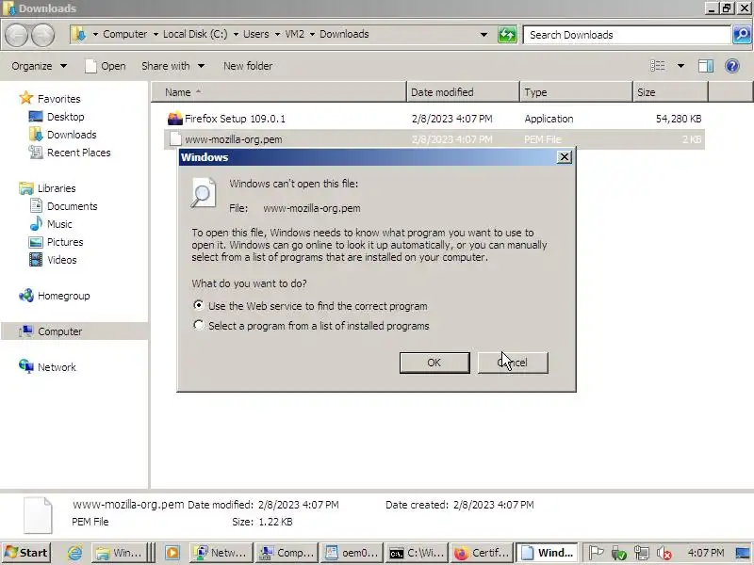Click Local Disk (C:) breadcrumb
This screenshot has height=565, width=754.
(x=195, y=35)
